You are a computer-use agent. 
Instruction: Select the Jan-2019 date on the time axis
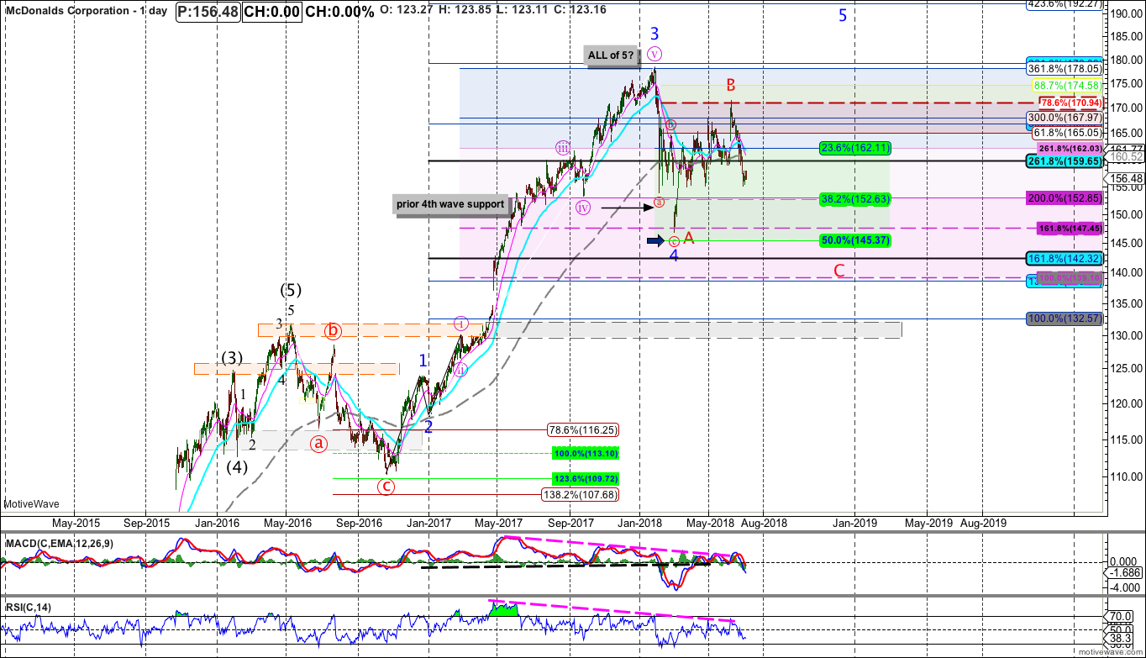[855, 523]
